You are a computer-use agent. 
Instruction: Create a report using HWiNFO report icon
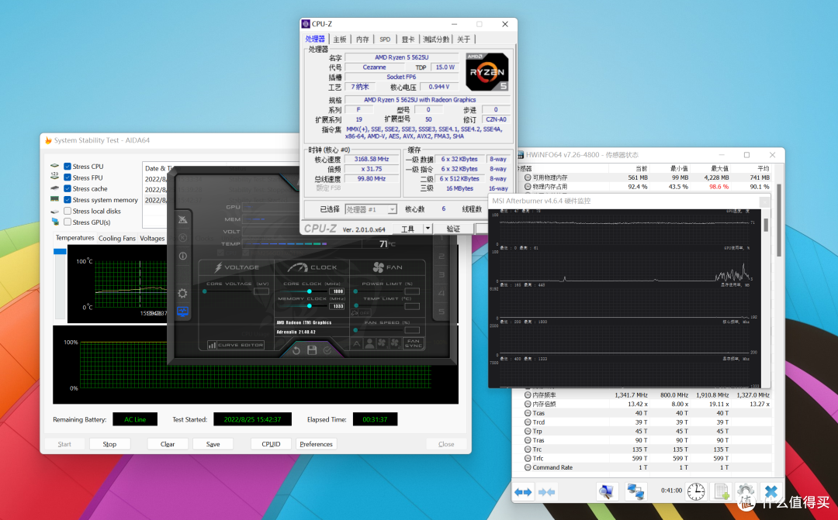(x=720, y=491)
